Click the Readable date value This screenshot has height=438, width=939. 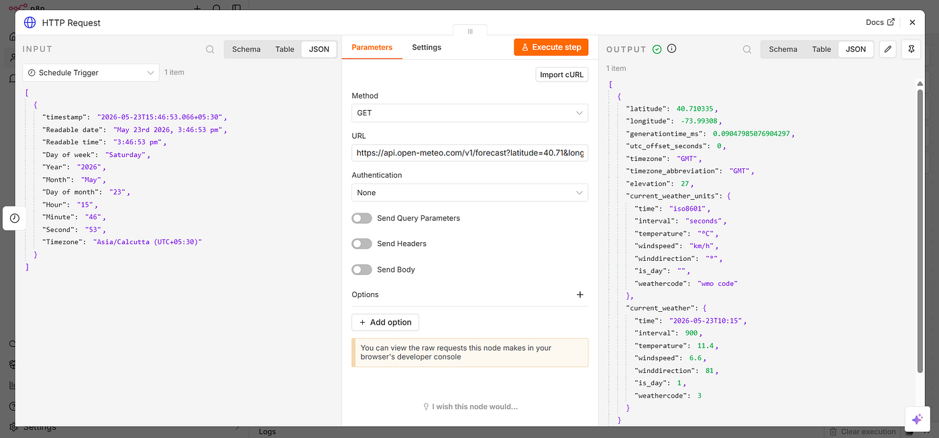169,129
